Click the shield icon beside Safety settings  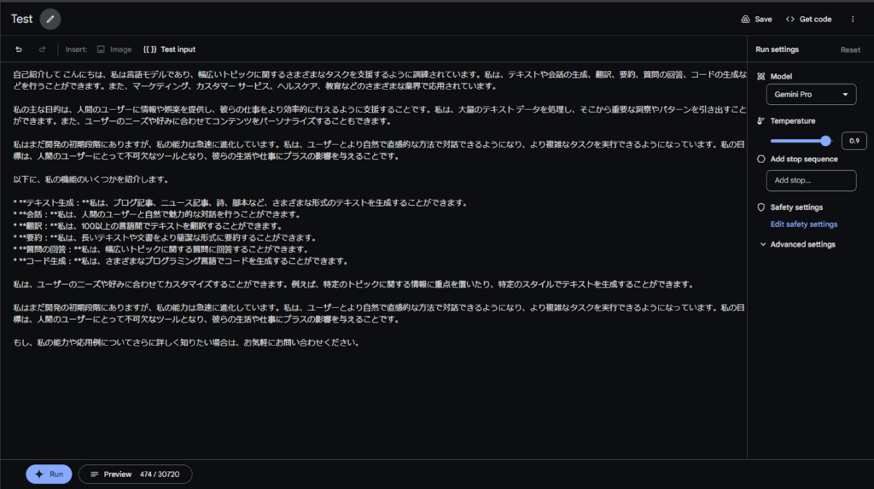pos(761,207)
